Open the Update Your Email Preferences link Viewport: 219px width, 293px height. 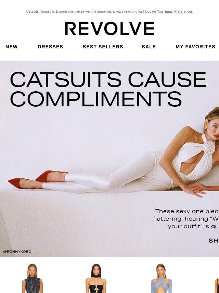[169, 11]
